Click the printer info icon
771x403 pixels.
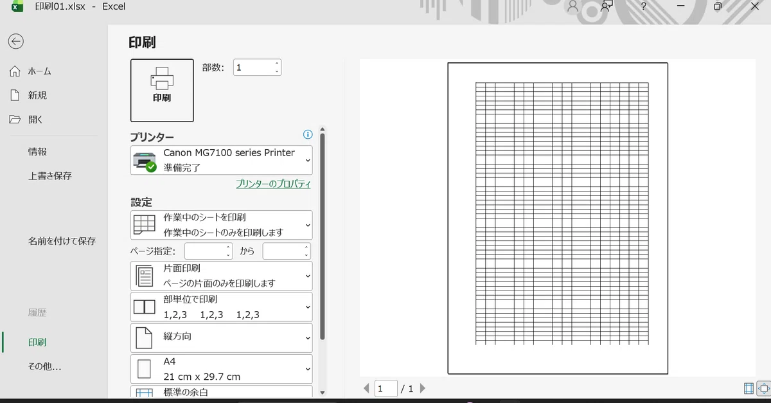click(x=308, y=134)
